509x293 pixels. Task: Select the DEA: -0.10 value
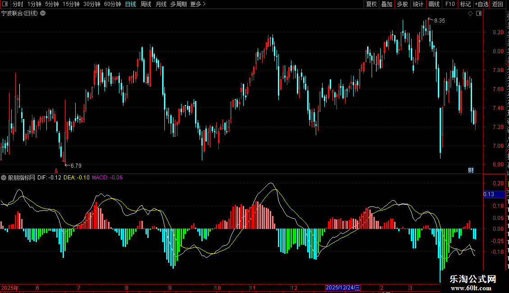pyautogui.click(x=77, y=178)
